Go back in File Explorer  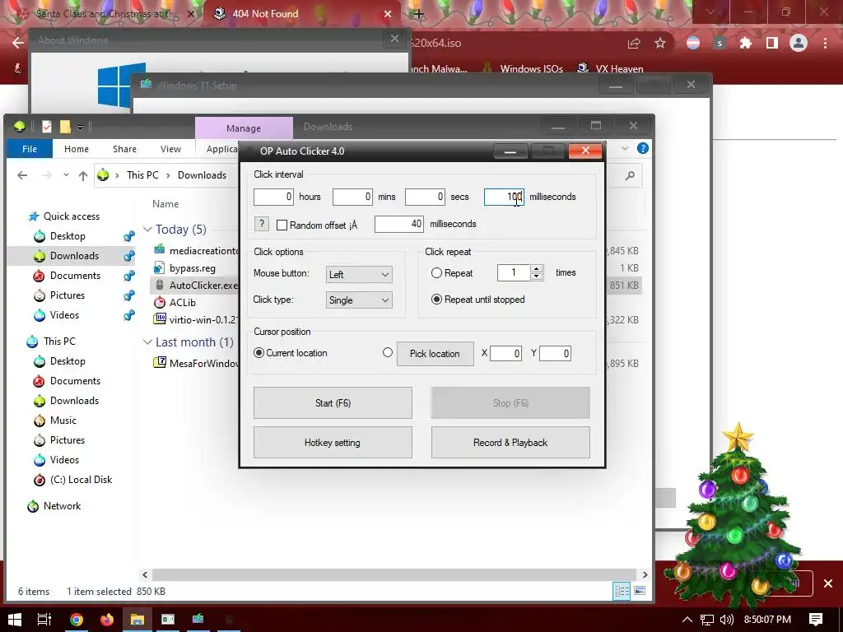tap(22, 175)
